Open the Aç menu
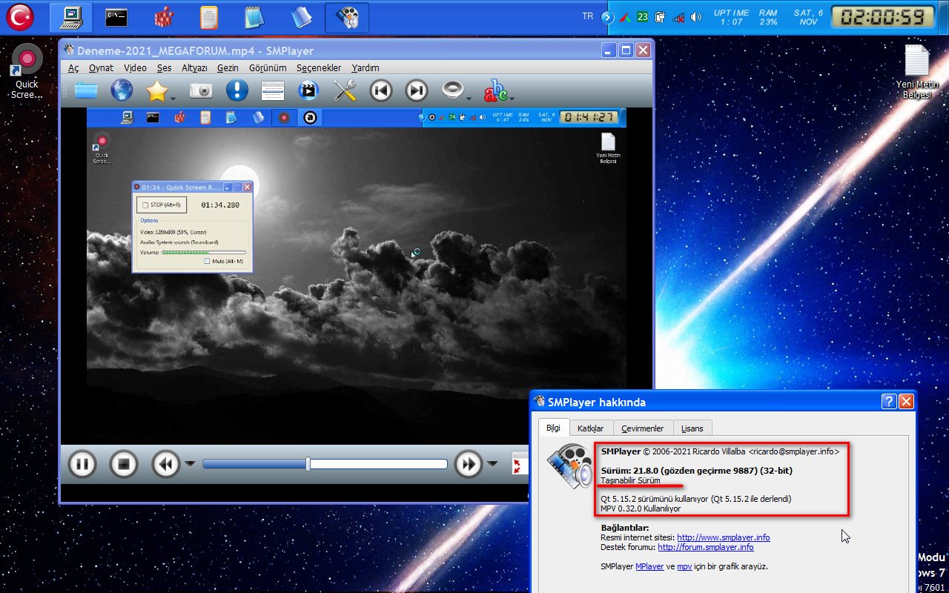Viewport: 949px width, 593px height. 73,67
